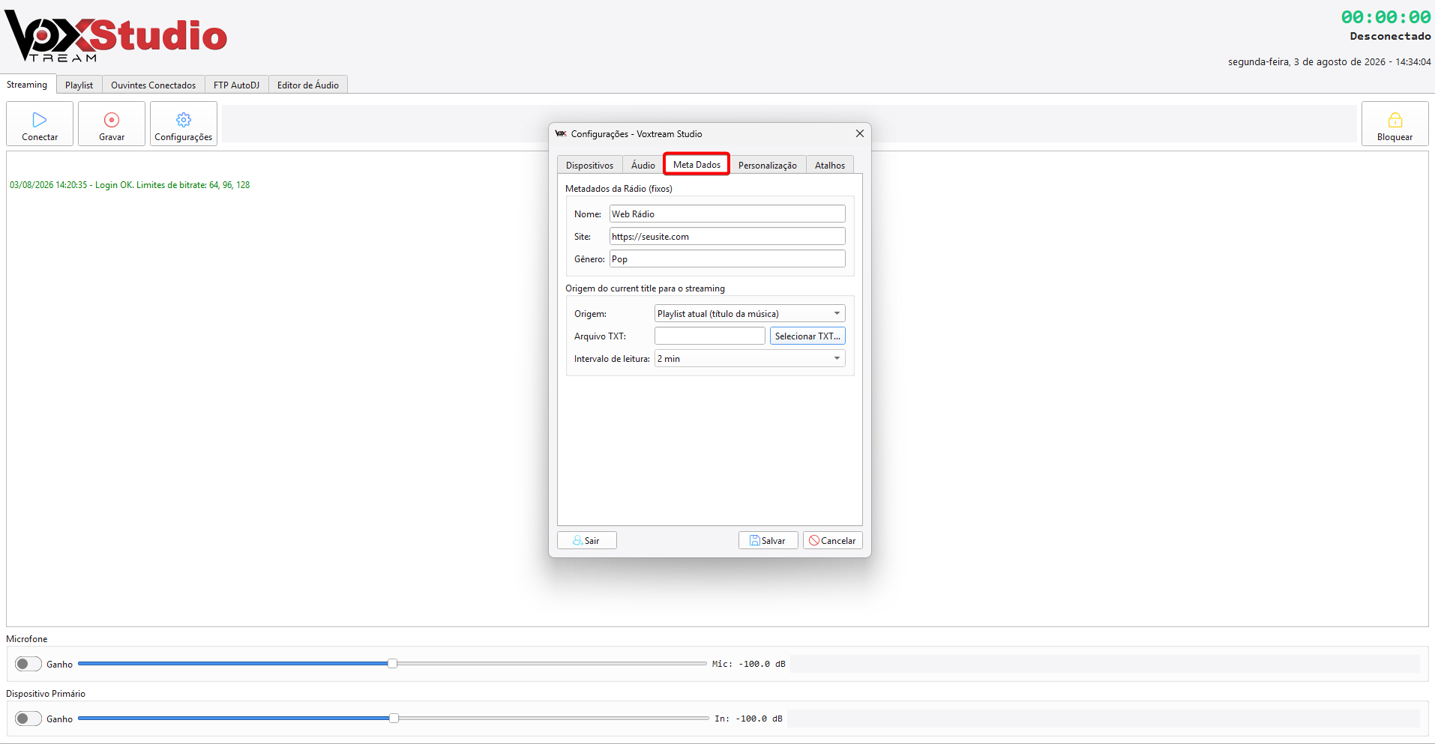
Task: Click the Desconectado status text
Action: (1390, 36)
